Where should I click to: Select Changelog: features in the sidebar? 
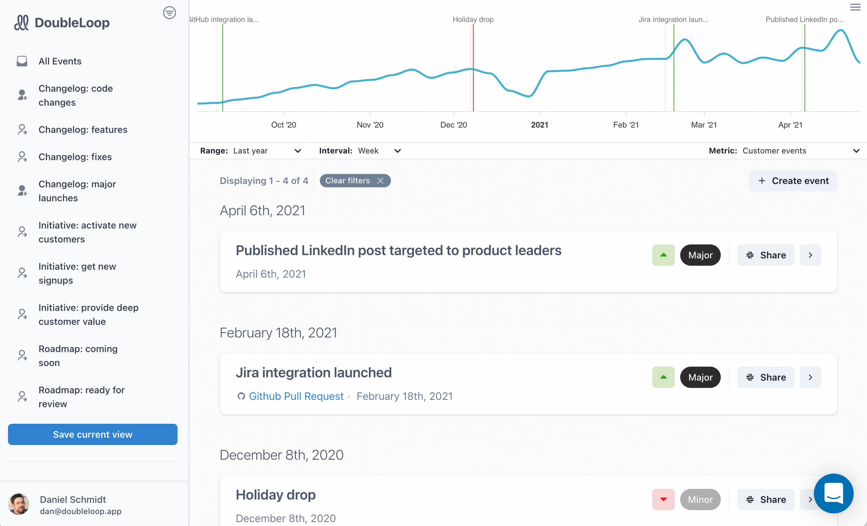(x=83, y=129)
